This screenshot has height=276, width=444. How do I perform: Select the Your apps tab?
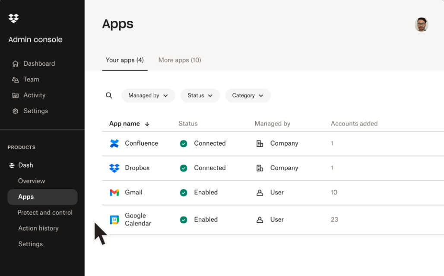tap(125, 60)
